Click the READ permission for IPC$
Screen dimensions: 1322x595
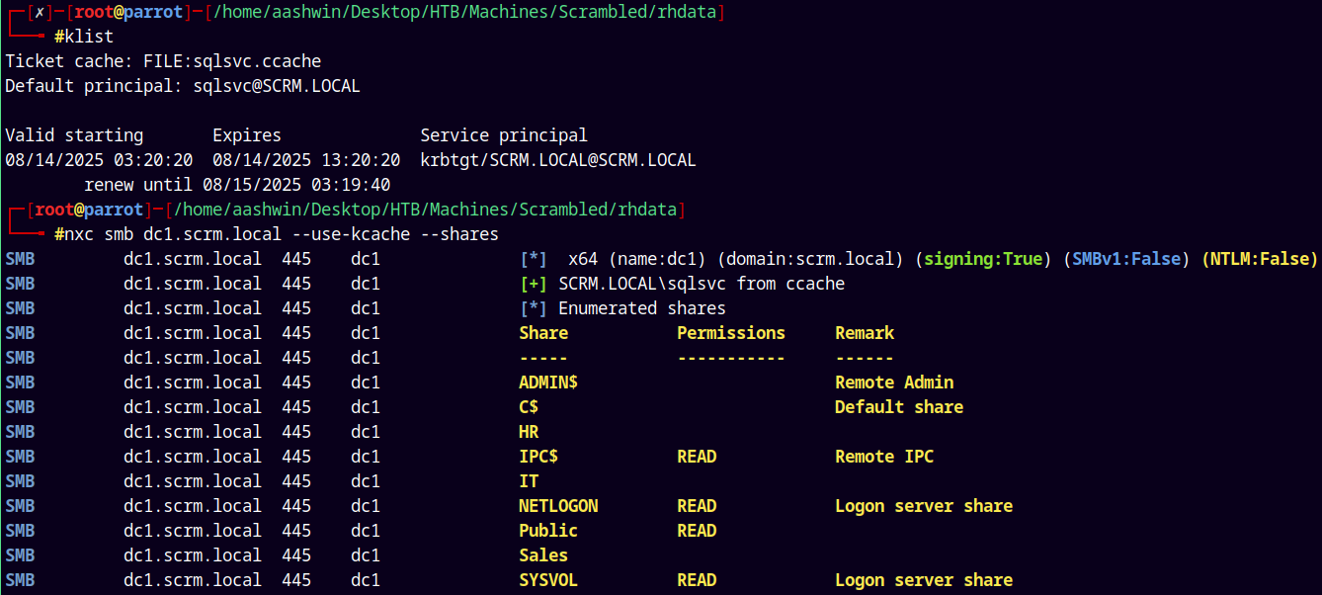click(x=697, y=457)
